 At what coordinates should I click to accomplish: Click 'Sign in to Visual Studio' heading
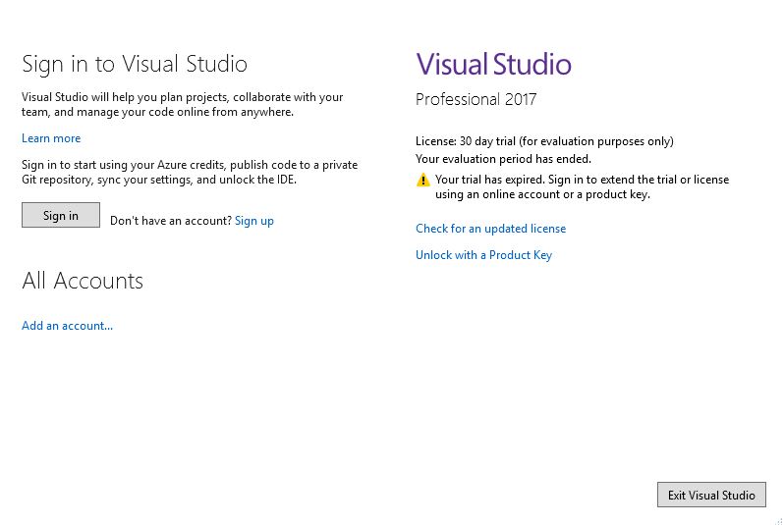pos(135,65)
